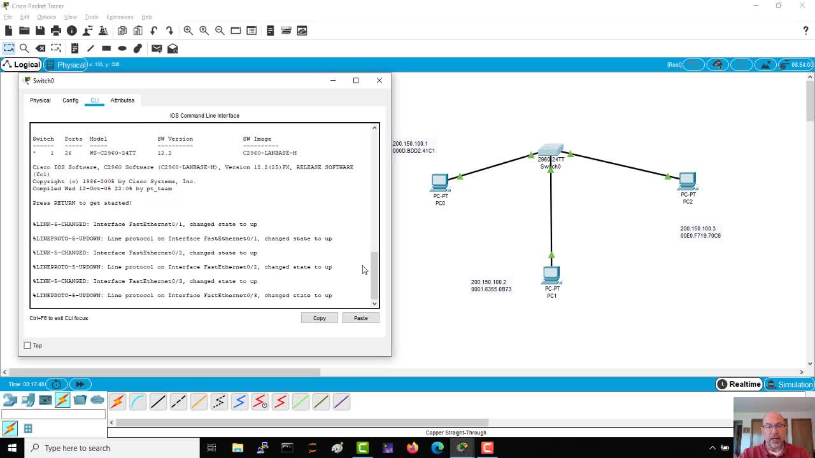The image size is (815, 458).
Task: Open a file with the folder icon
Action: tap(24, 31)
